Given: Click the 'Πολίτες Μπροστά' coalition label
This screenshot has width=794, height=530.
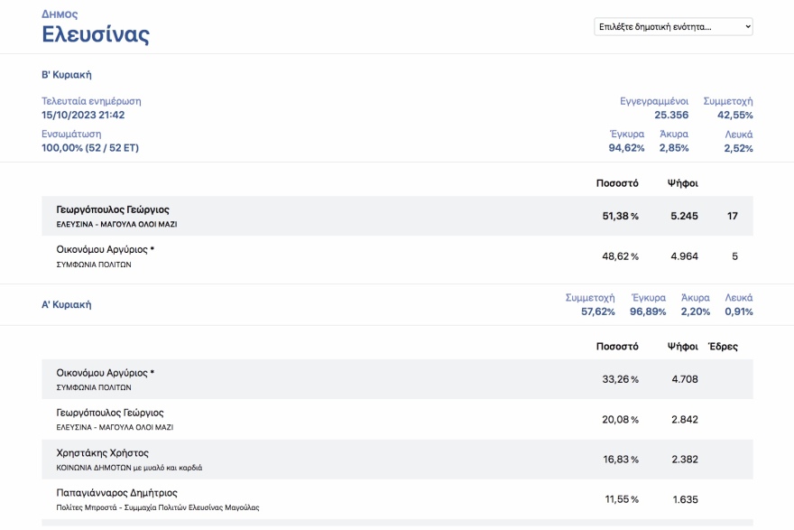Looking at the screenshot, I should pyautogui.click(x=157, y=507).
